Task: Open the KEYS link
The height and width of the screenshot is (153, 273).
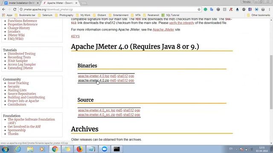Action: click(x=75, y=36)
